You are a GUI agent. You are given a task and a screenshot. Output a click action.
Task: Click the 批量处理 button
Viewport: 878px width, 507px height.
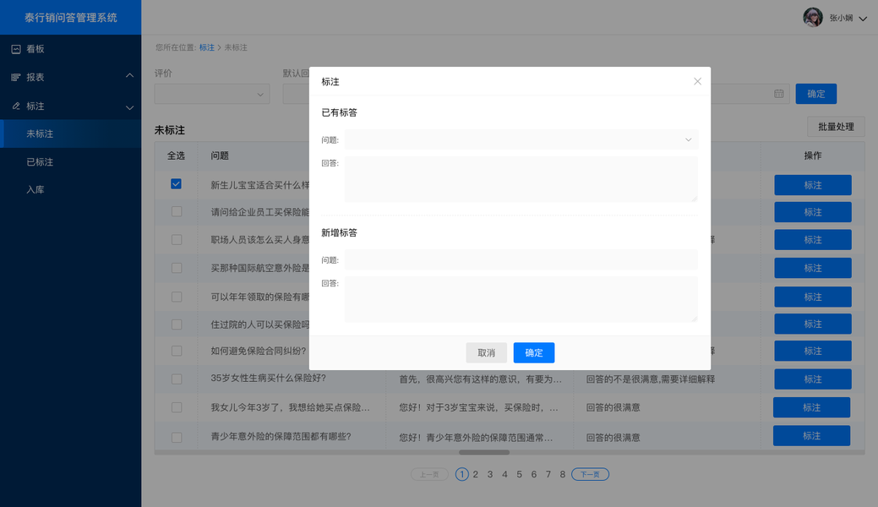[836, 127]
